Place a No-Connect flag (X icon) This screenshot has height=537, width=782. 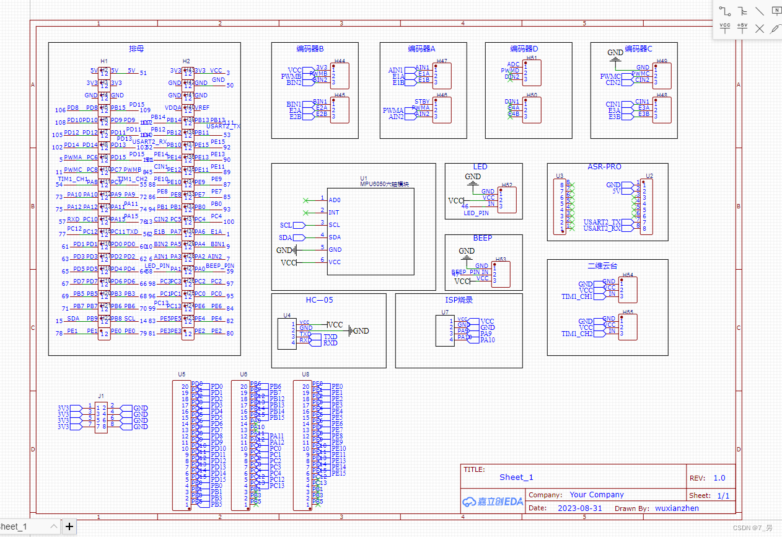759,28
